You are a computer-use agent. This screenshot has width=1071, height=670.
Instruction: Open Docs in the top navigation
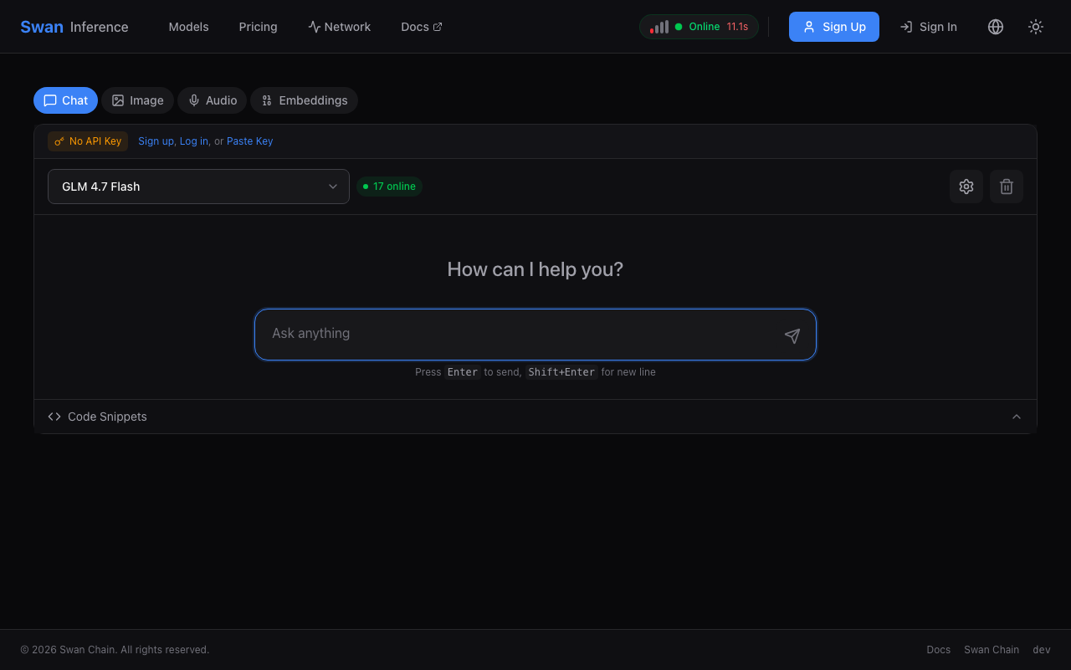[422, 27]
